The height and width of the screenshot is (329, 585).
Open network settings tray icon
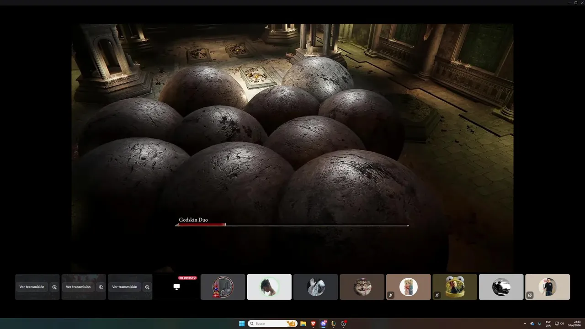point(556,324)
